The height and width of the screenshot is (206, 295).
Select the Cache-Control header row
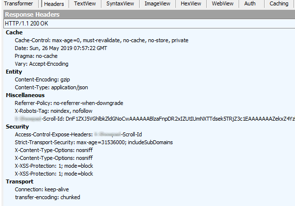(101, 40)
